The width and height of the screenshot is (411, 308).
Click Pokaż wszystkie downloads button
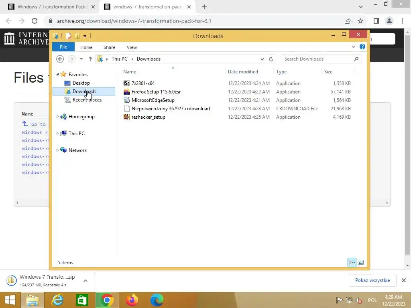(372, 280)
